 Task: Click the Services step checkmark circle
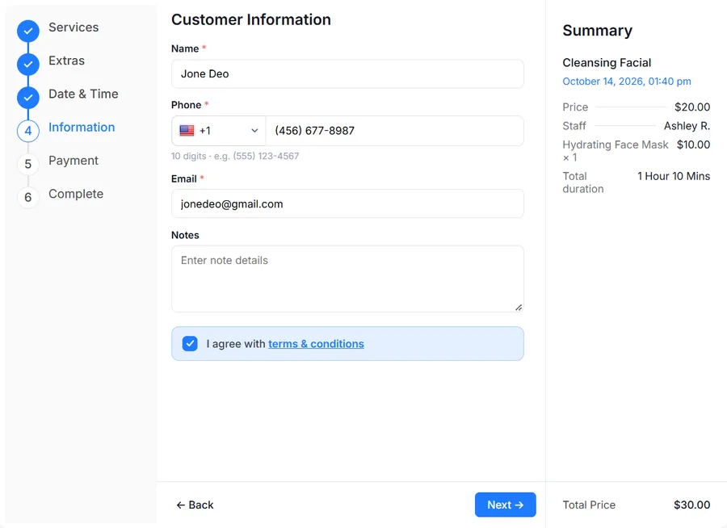(x=27, y=31)
